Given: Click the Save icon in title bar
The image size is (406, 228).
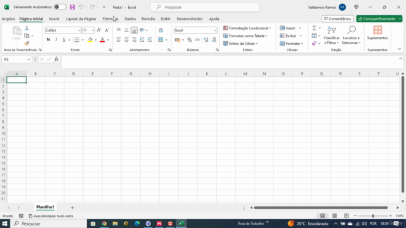Looking at the screenshot, I should coord(72,7).
